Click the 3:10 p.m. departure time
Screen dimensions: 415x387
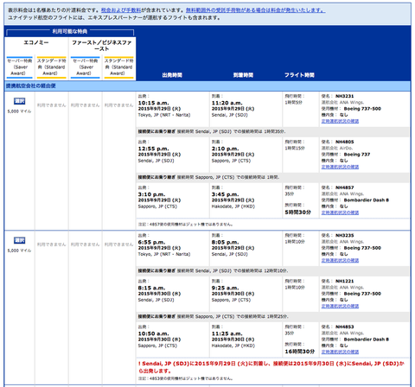pyautogui.click(x=152, y=194)
